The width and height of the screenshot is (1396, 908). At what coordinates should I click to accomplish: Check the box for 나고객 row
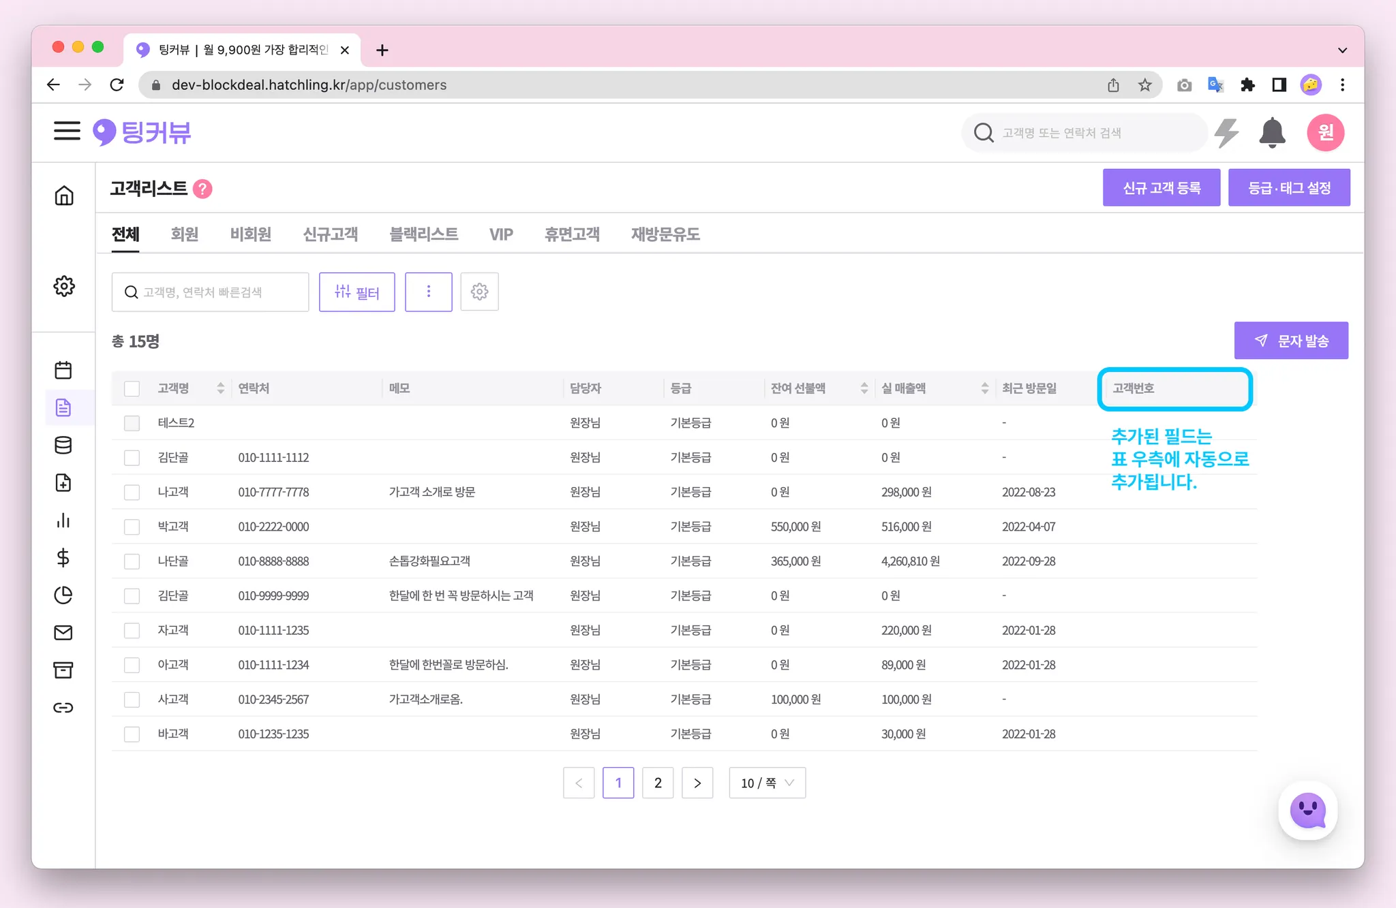pos(132,492)
